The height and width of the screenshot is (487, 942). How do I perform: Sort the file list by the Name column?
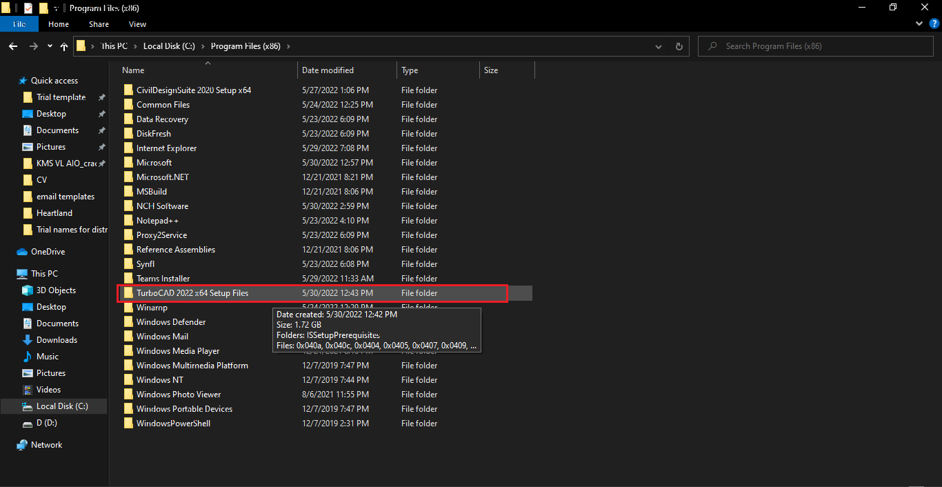pos(208,70)
